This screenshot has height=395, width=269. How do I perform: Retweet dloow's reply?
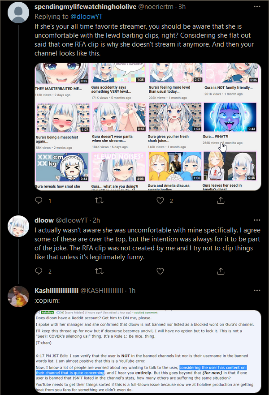[99, 271]
